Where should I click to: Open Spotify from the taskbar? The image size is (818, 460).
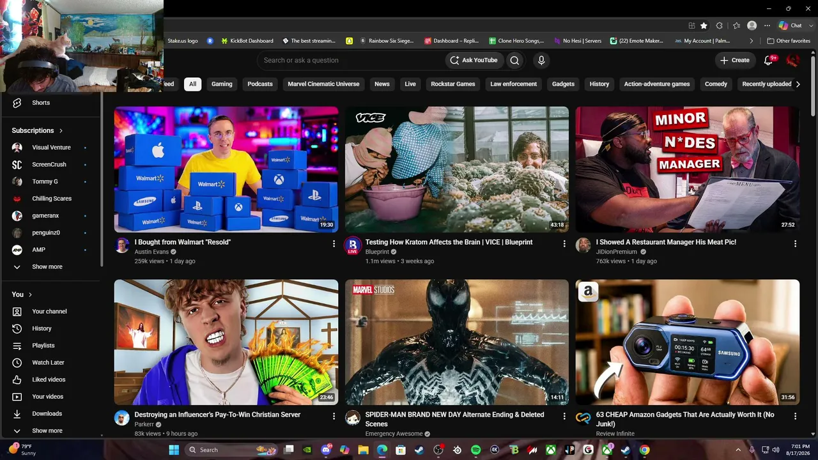[475, 450]
